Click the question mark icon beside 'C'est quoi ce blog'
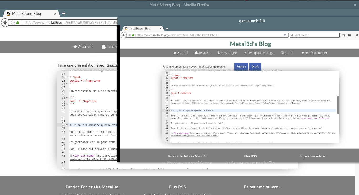The width and height of the screenshot is (359, 195). 245,53
